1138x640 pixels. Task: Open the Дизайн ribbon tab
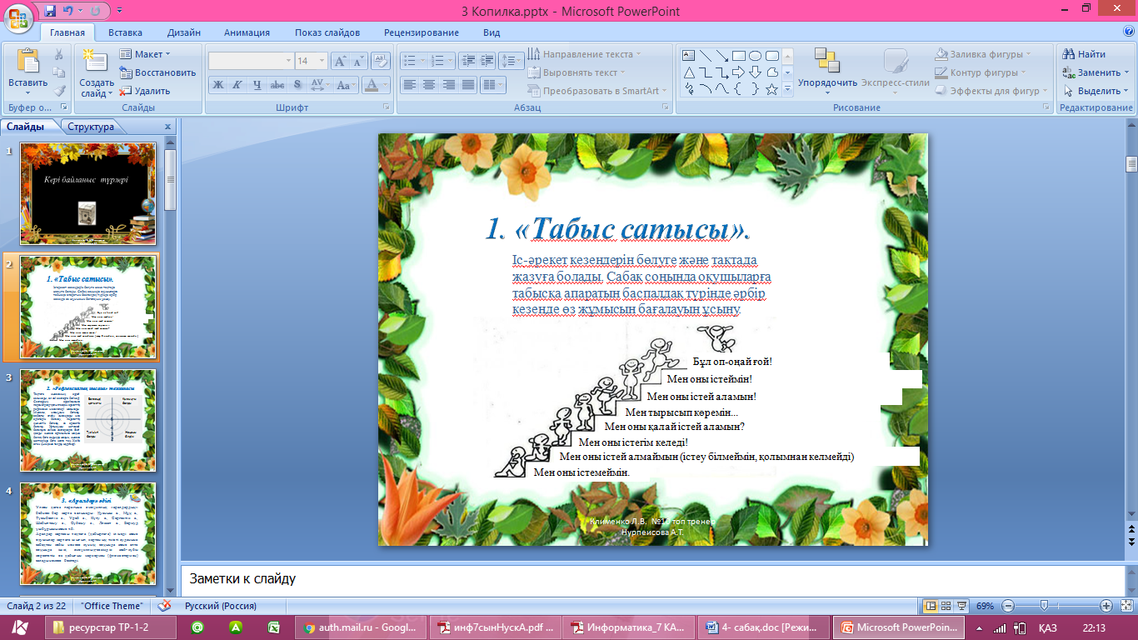[183, 32]
